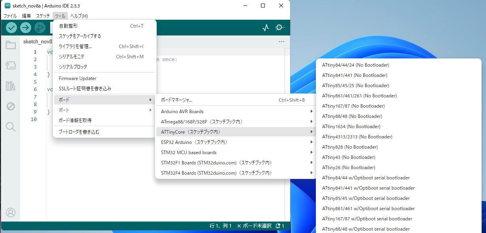Open シリアルモニタ menu entry
Screen dimensions: 486x233
tap(105, 57)
